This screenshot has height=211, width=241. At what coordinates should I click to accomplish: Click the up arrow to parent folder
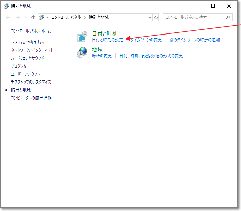(33, 17)
